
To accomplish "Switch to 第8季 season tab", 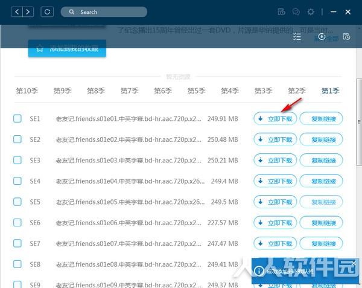I will tap(96, 91).
